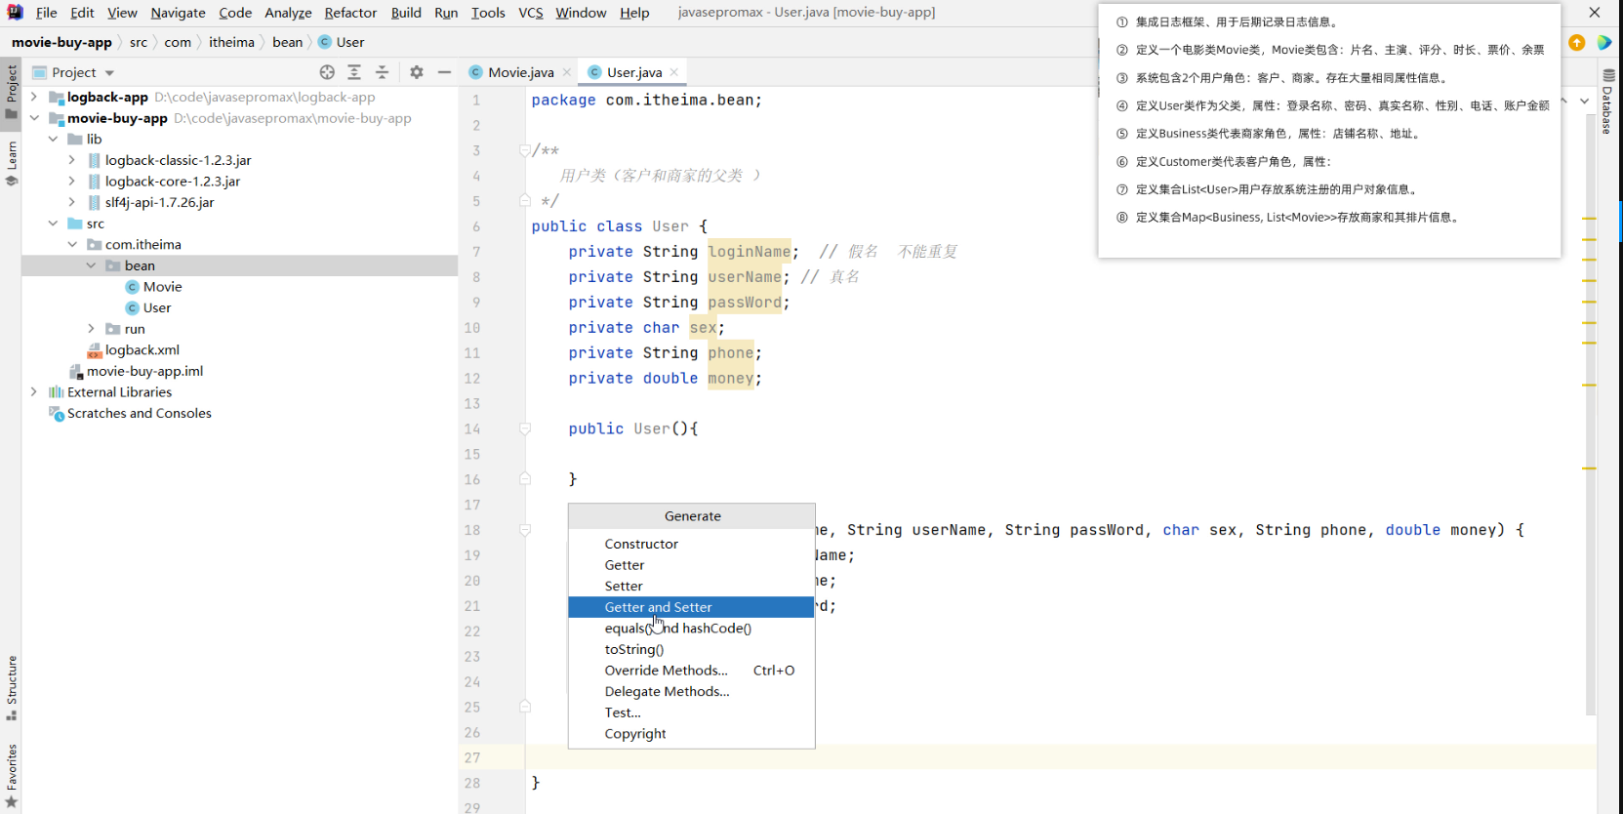Open the Project tool window sidebar tab

[12, 92]
